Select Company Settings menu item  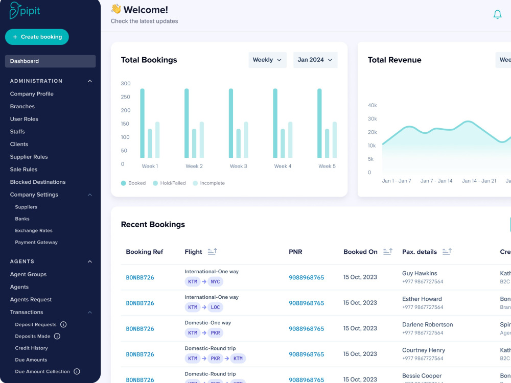(34, 195)
